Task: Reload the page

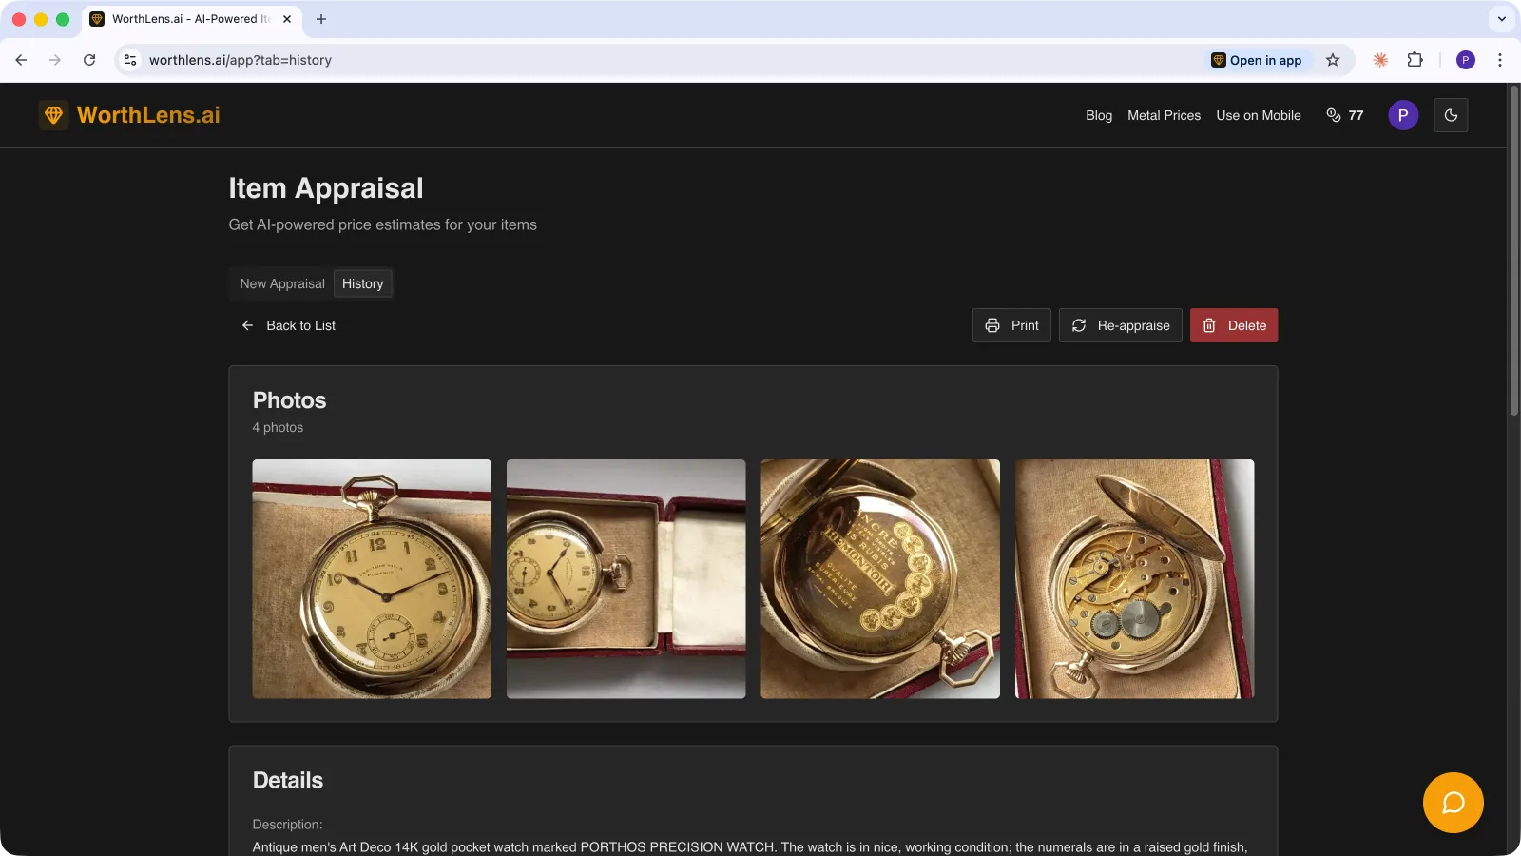Action: click(89, 60)
